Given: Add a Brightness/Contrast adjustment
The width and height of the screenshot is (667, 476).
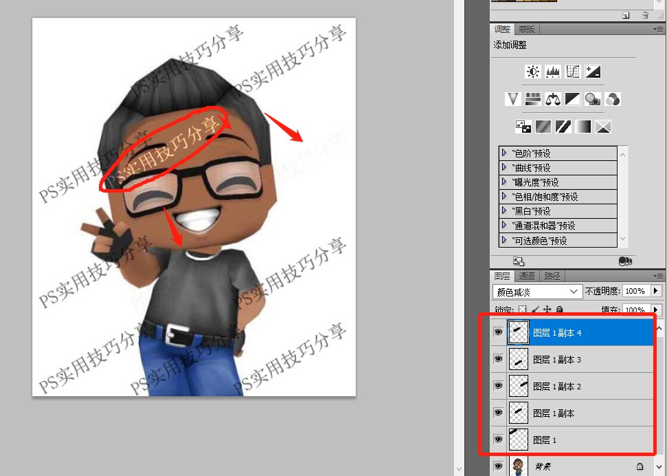Looking at the screenshot, I should click(532, 72).
